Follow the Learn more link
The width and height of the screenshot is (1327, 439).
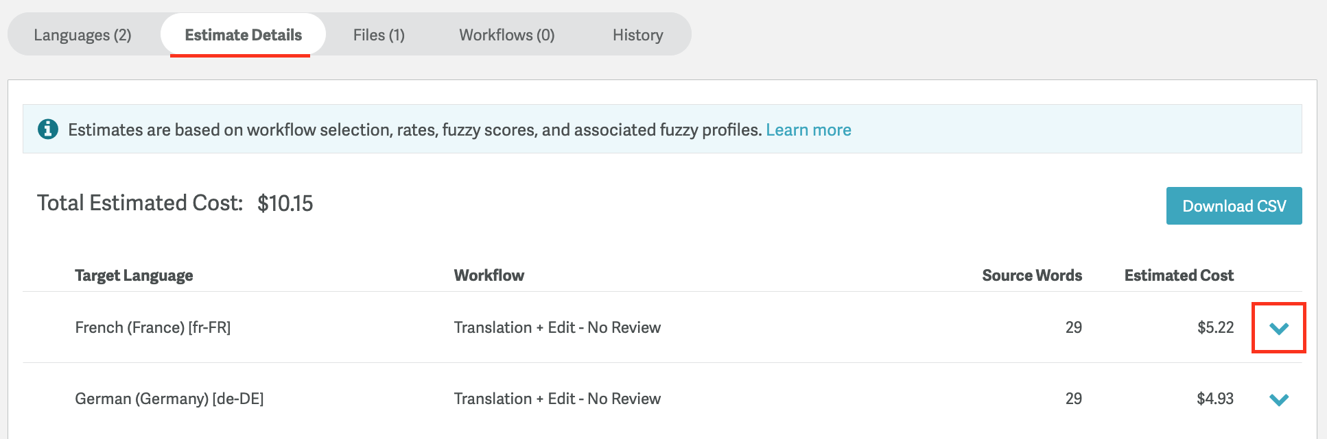(x=808, y=129)
